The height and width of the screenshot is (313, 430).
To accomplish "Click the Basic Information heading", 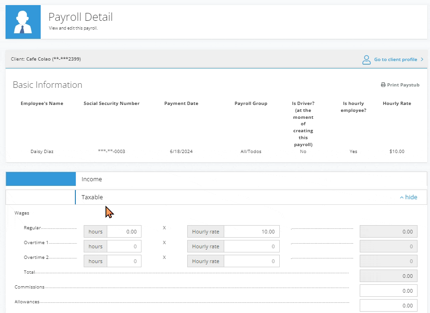I will 48,85.
